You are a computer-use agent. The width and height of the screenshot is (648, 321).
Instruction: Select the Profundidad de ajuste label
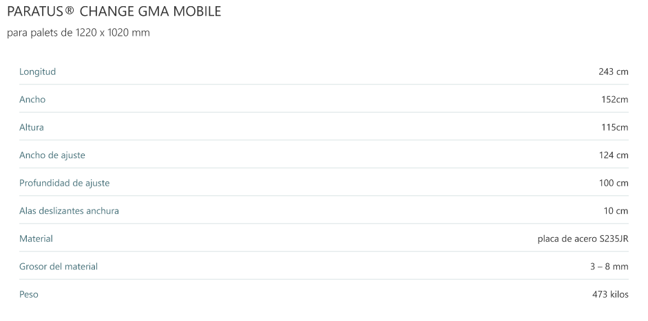click(x=64, y=183)
